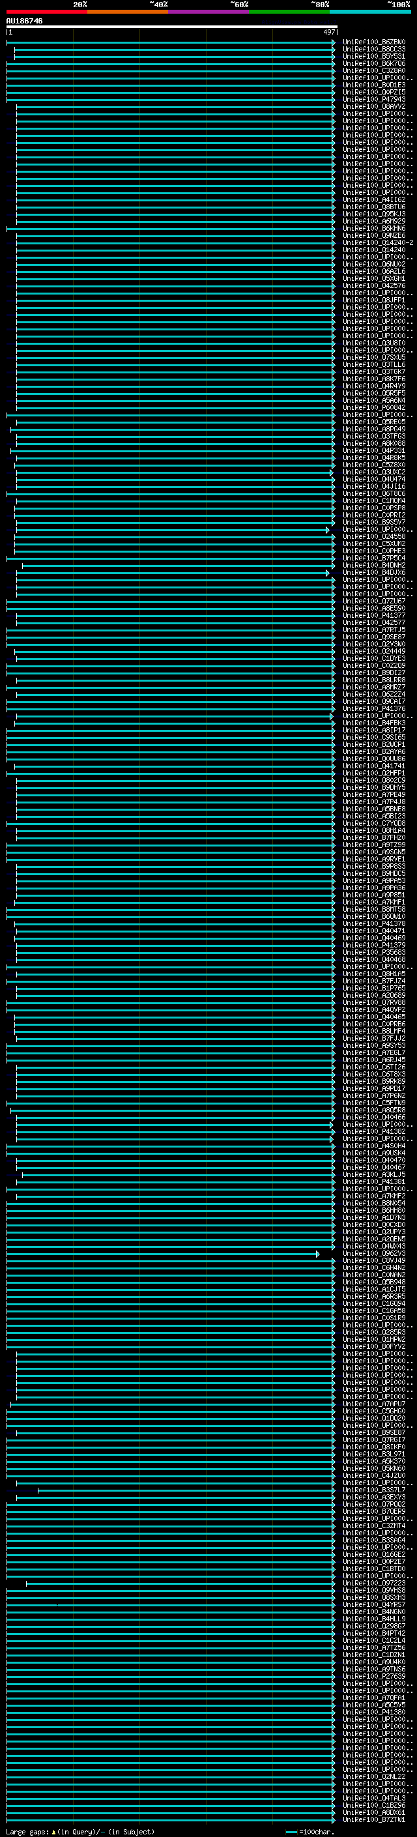The width and height of the screenshot is (417, 1837).
Task: Click the red ~20% identity legend segment
Action: [46, 12]
